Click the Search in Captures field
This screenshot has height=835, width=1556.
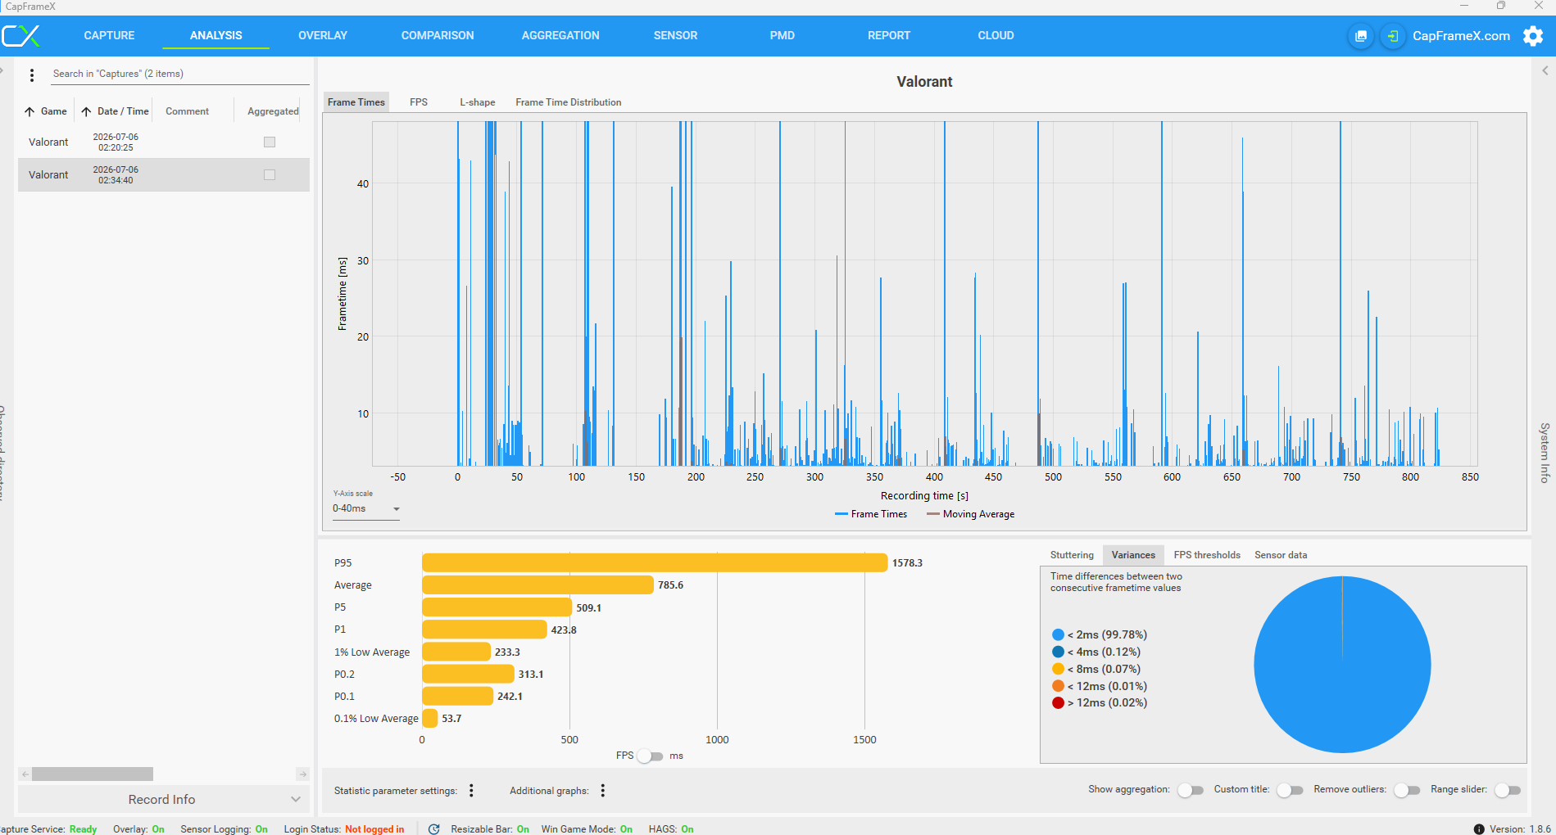[180, 74]
